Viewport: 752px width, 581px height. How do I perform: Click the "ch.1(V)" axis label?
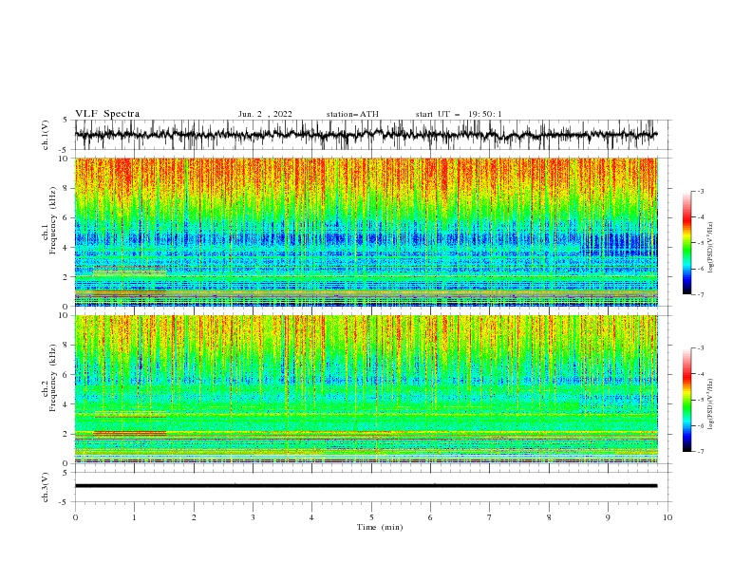point(46,135)
